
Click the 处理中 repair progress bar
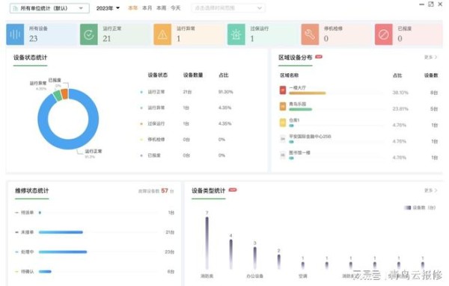click(63, 252)
